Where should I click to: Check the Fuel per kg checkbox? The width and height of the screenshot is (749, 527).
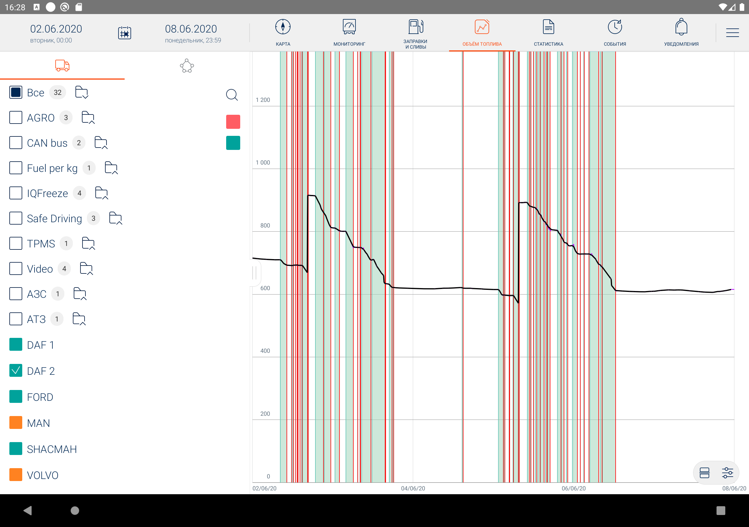[16, 168]
